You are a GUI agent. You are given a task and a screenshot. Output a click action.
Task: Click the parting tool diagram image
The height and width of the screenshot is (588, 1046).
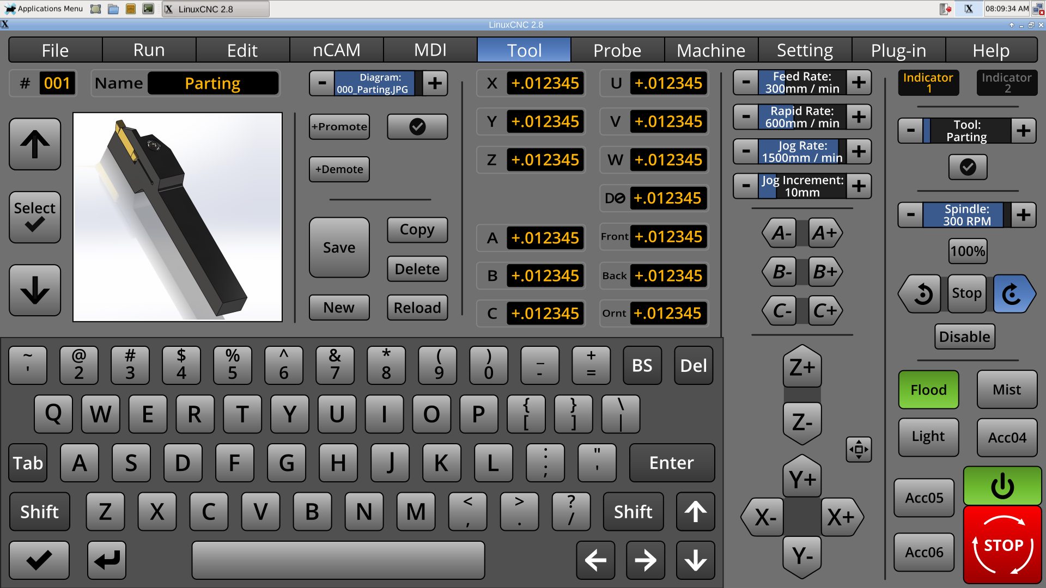coord(178,217)
